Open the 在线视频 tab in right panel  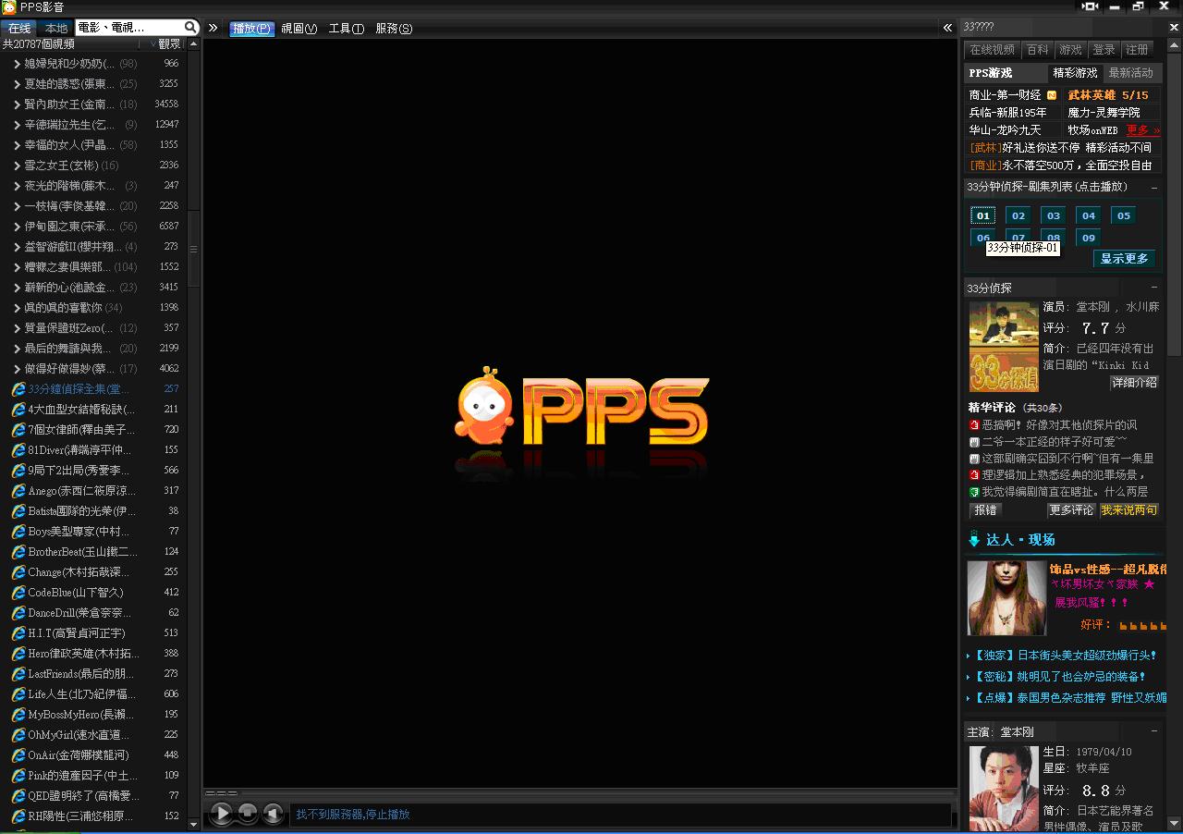click(x=992, y=50)
